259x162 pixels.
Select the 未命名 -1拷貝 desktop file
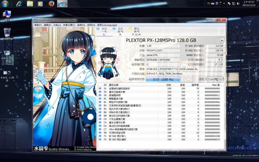pyautogui.click(x=7, y=56)
